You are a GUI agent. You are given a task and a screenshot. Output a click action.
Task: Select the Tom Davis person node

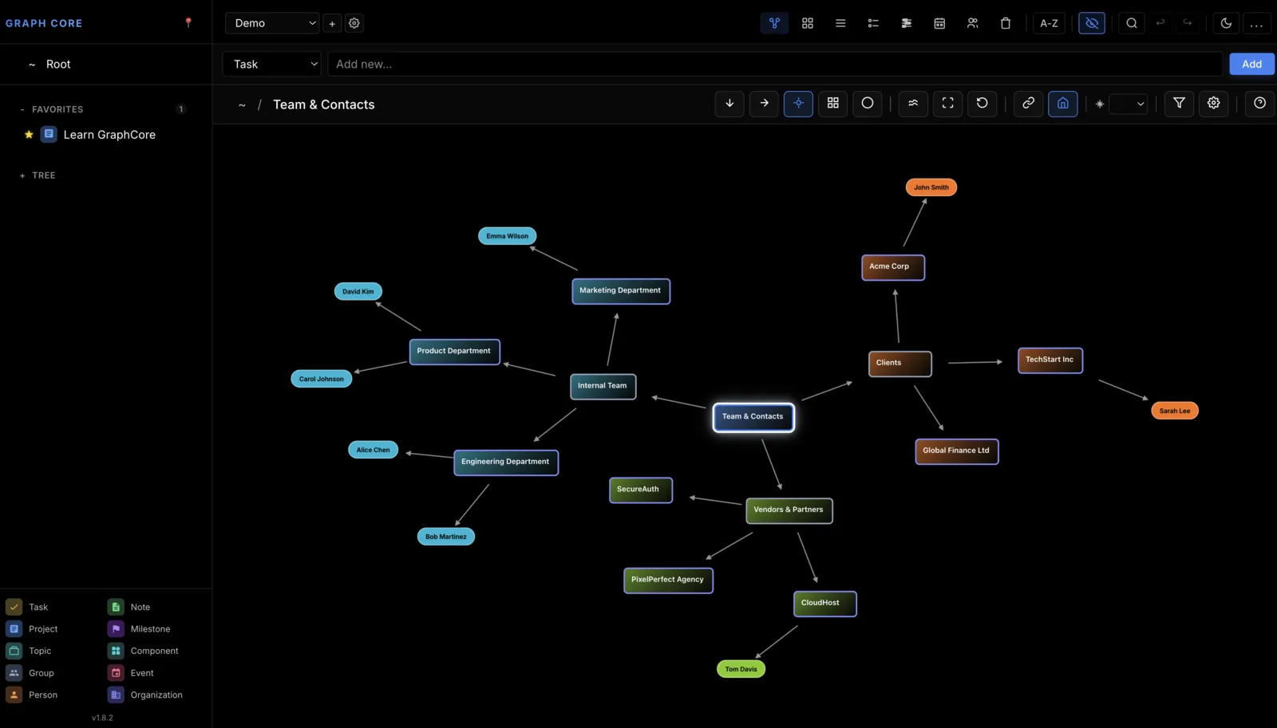[x=741, y=669]
